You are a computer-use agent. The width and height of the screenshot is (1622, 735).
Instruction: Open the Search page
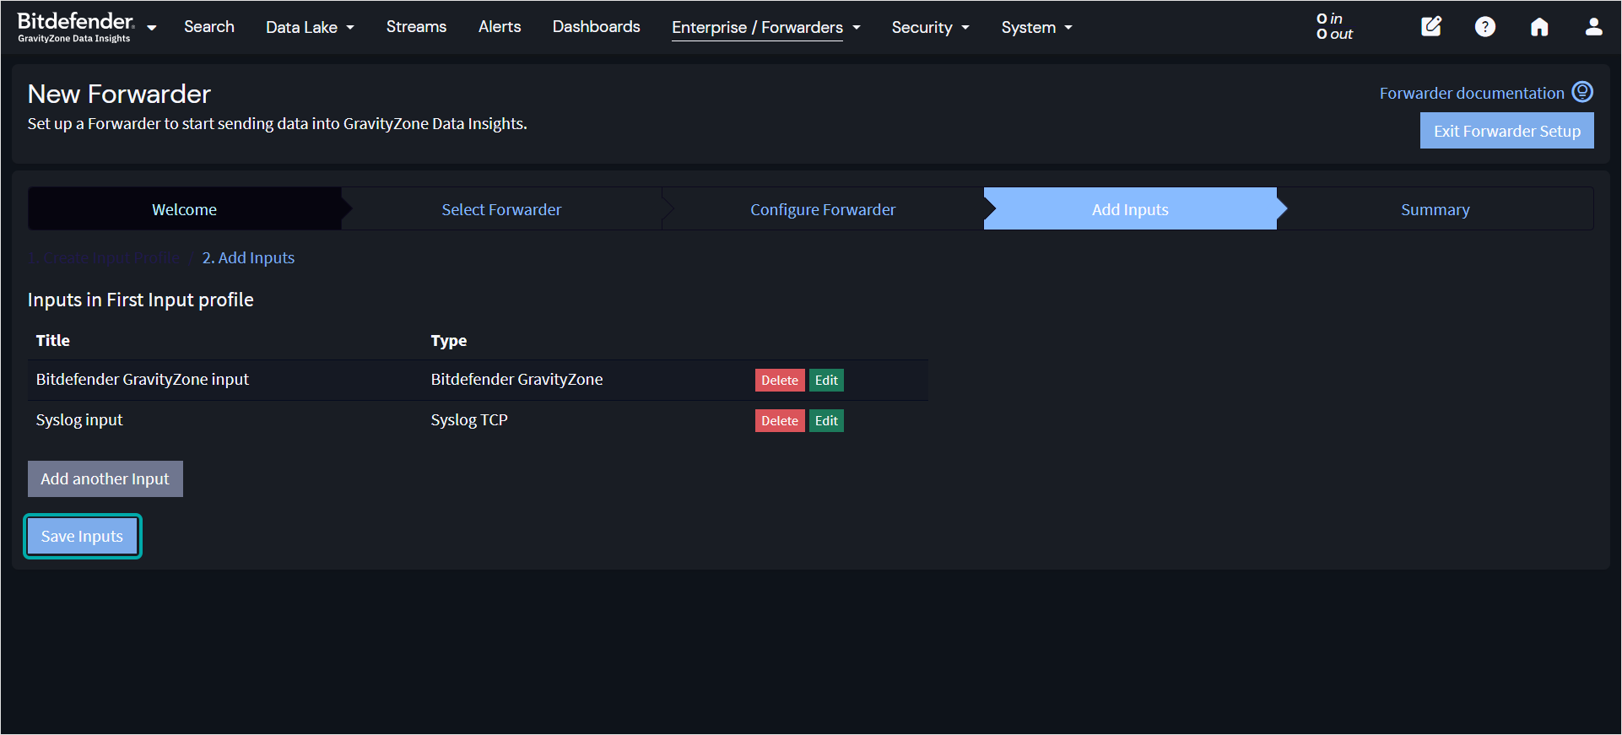click(x=209, y=27)
